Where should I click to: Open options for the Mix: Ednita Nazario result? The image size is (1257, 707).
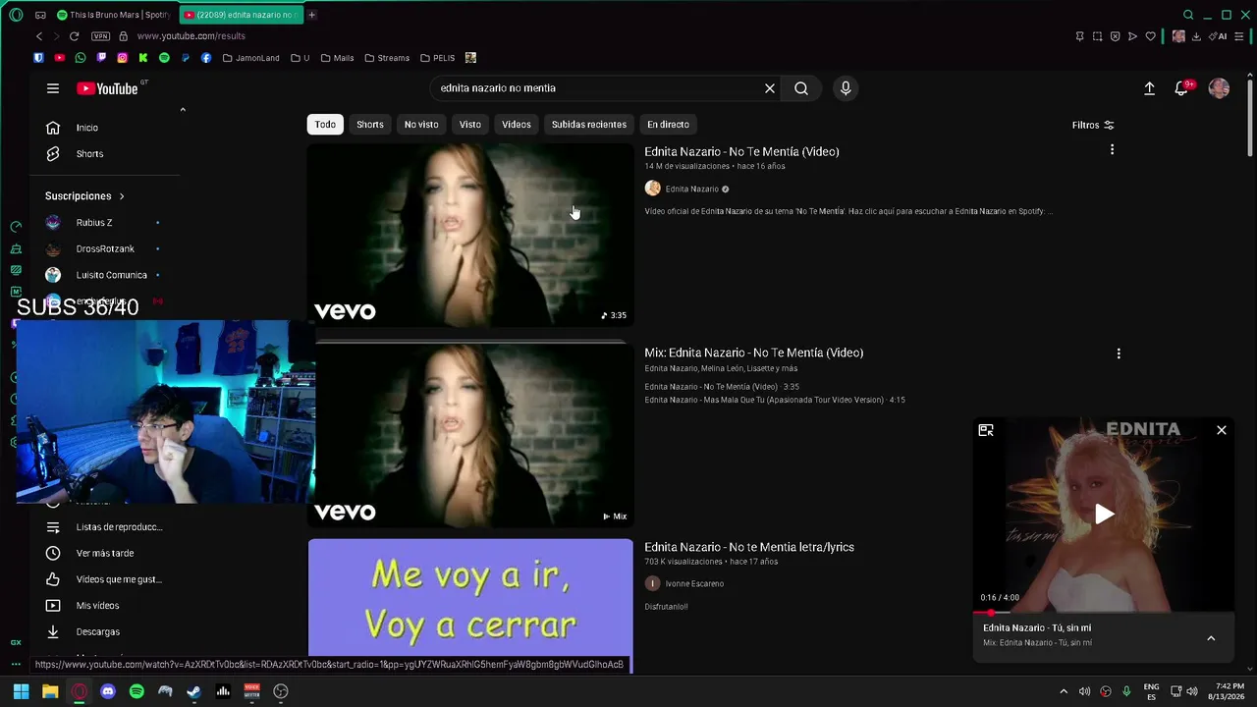point(1119,353)
